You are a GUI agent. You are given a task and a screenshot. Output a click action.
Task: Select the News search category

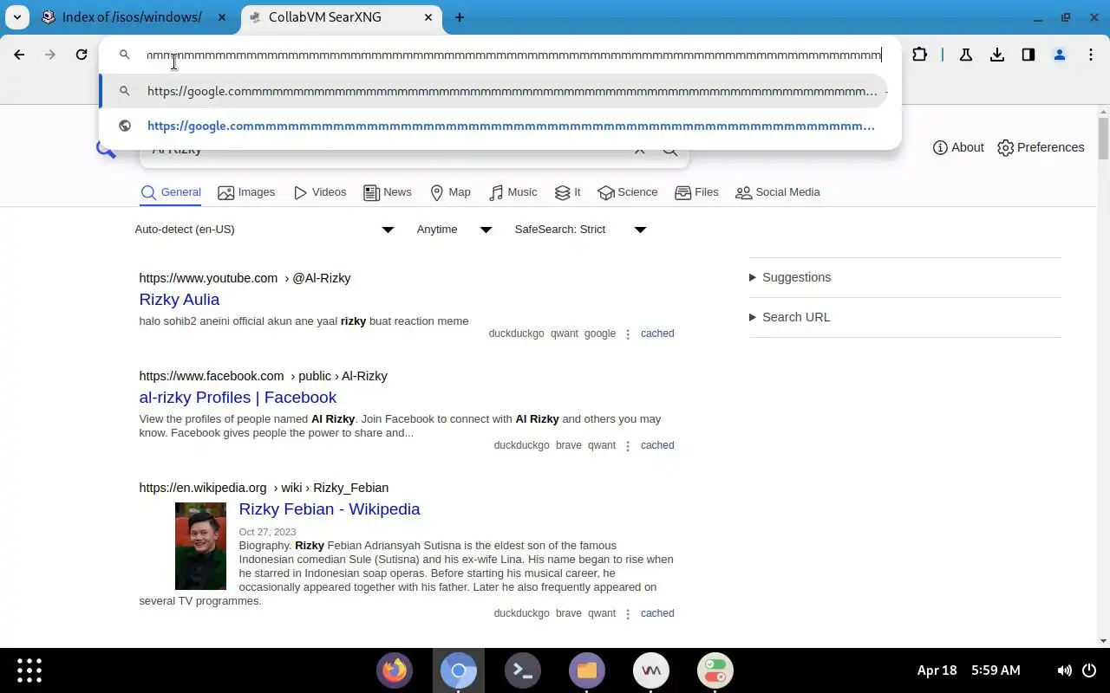click(388, 192)
